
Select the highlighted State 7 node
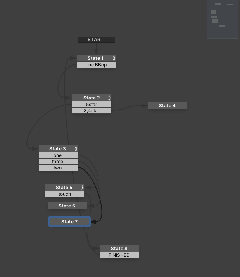pos(69,222)
